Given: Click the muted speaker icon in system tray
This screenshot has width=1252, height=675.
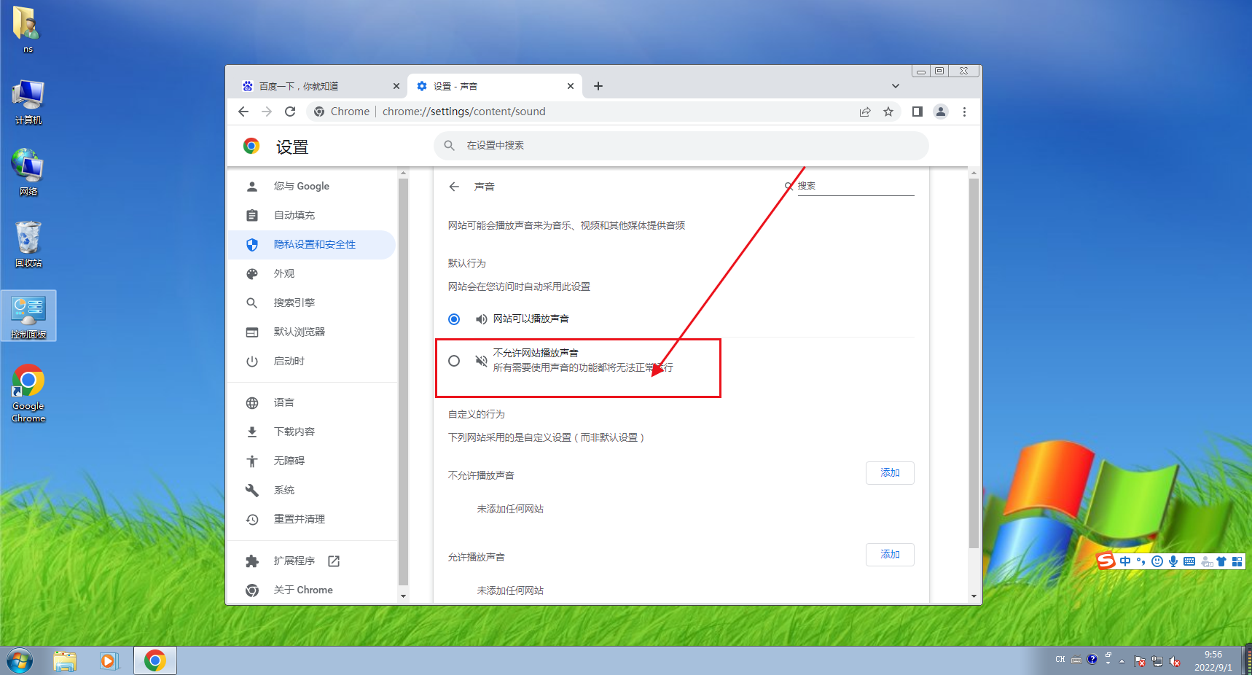Looking at the screenshot, I should [x=1175, y=661].
